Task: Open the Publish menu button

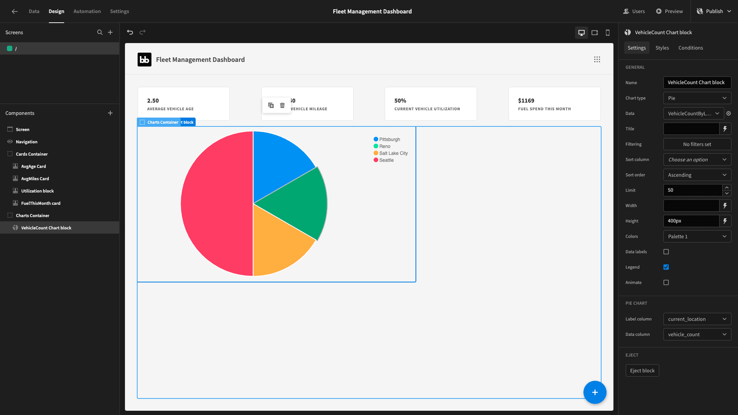Action: [x=715, y=12]
